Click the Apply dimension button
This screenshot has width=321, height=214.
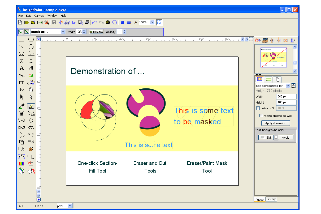[x=276, y=123]
